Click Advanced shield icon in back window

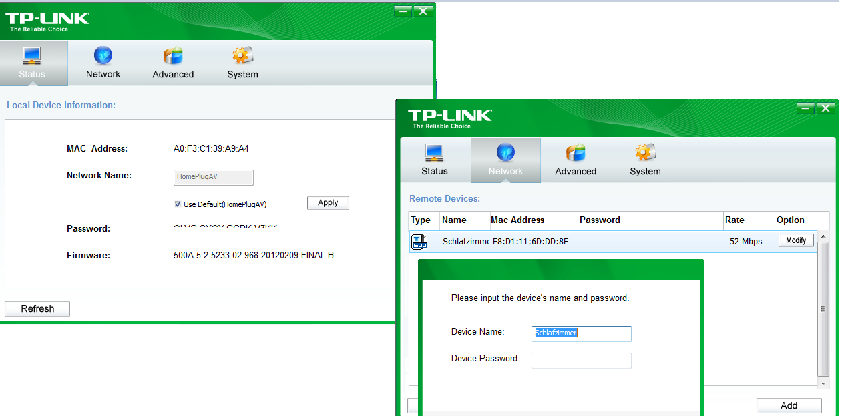[x=173, y=55]
